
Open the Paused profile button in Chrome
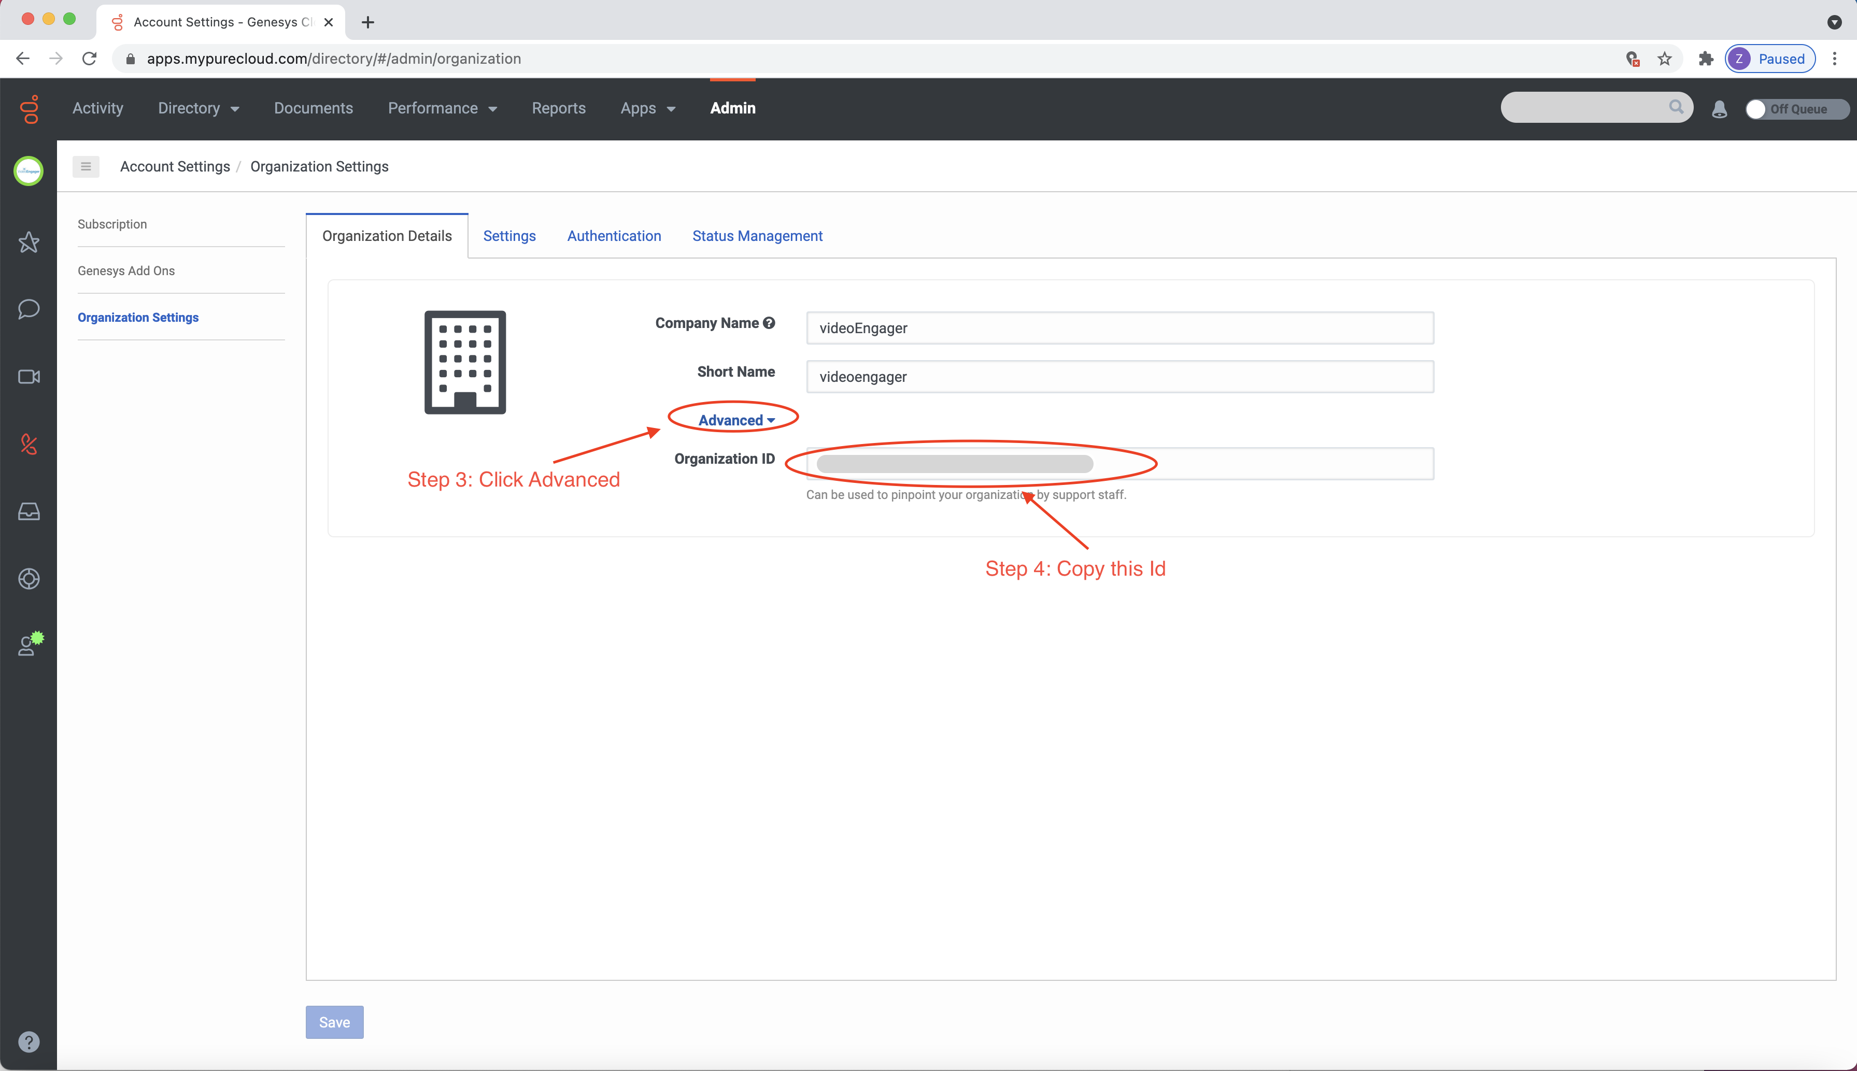1770,59
